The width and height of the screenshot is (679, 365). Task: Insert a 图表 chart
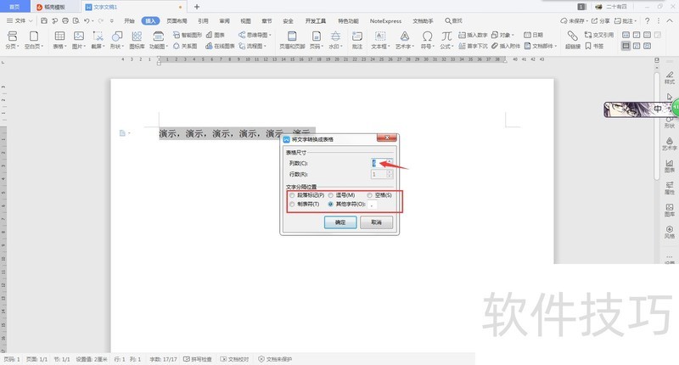click(216, 35)
